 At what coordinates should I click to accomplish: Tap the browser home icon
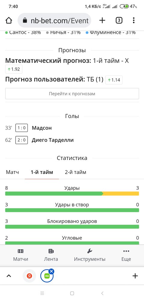coord(9,21)
